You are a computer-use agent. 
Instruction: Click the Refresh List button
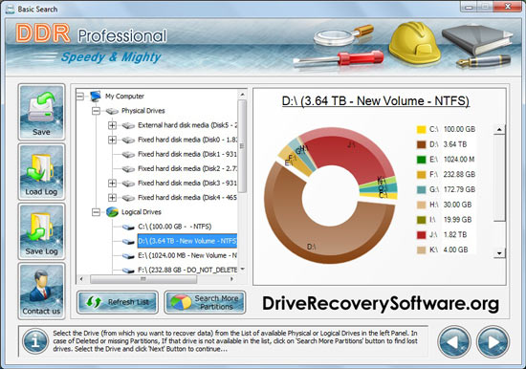[x=118, y=302]
